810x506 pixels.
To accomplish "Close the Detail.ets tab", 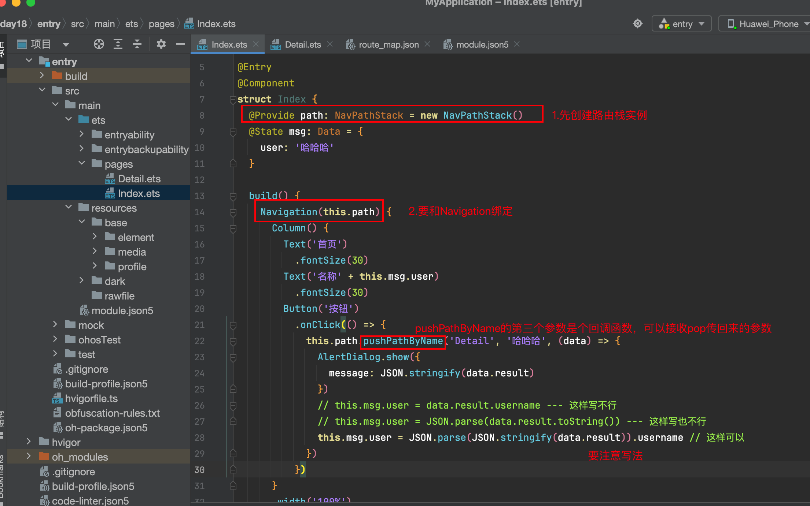I will [x=330, y=44].
